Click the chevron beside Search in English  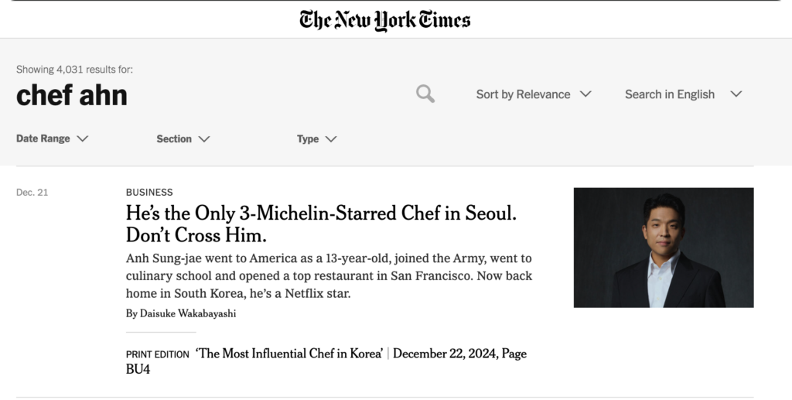click(x=736, y=94)
